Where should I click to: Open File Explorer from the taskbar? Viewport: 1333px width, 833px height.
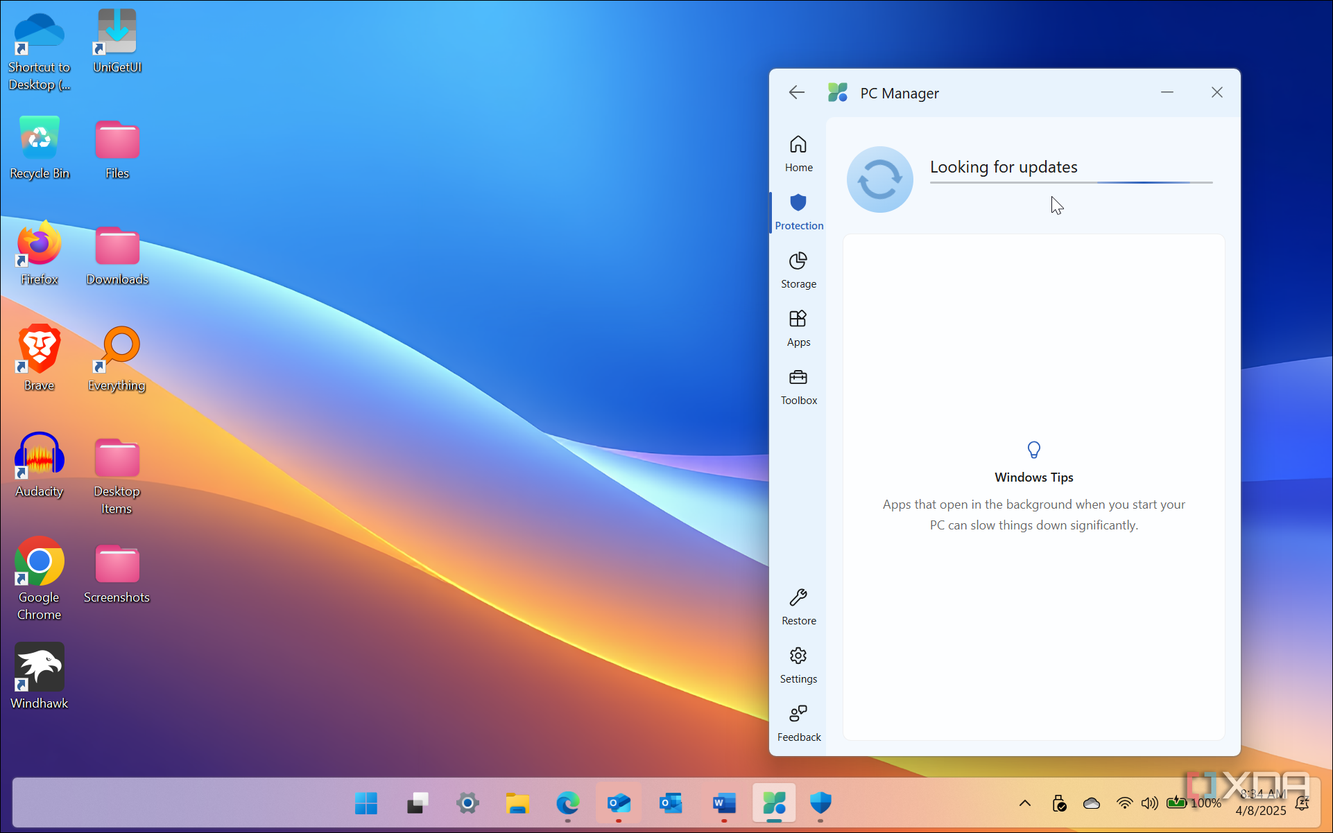[517, 803]
